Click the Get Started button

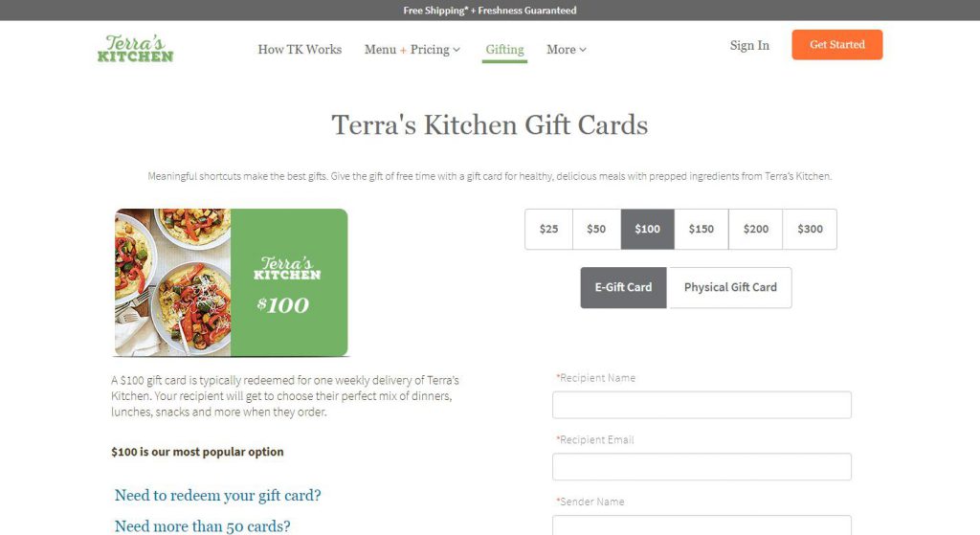click(836, 44)
